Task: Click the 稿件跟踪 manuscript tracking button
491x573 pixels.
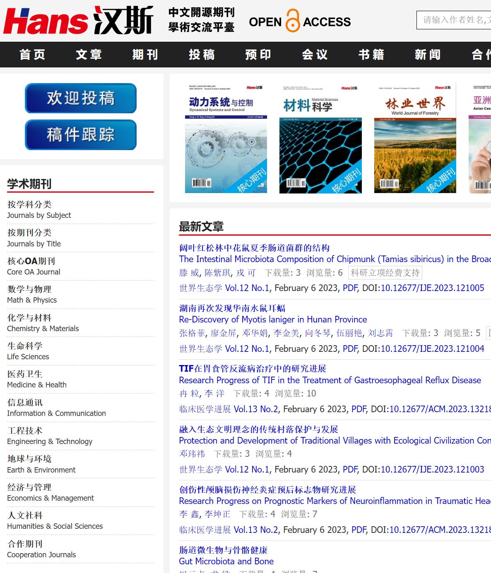Action: (x=81, y=134)
